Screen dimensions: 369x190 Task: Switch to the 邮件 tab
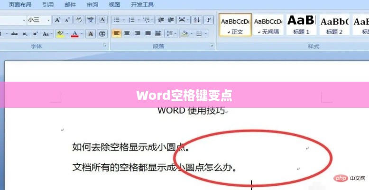coord(70,4)
